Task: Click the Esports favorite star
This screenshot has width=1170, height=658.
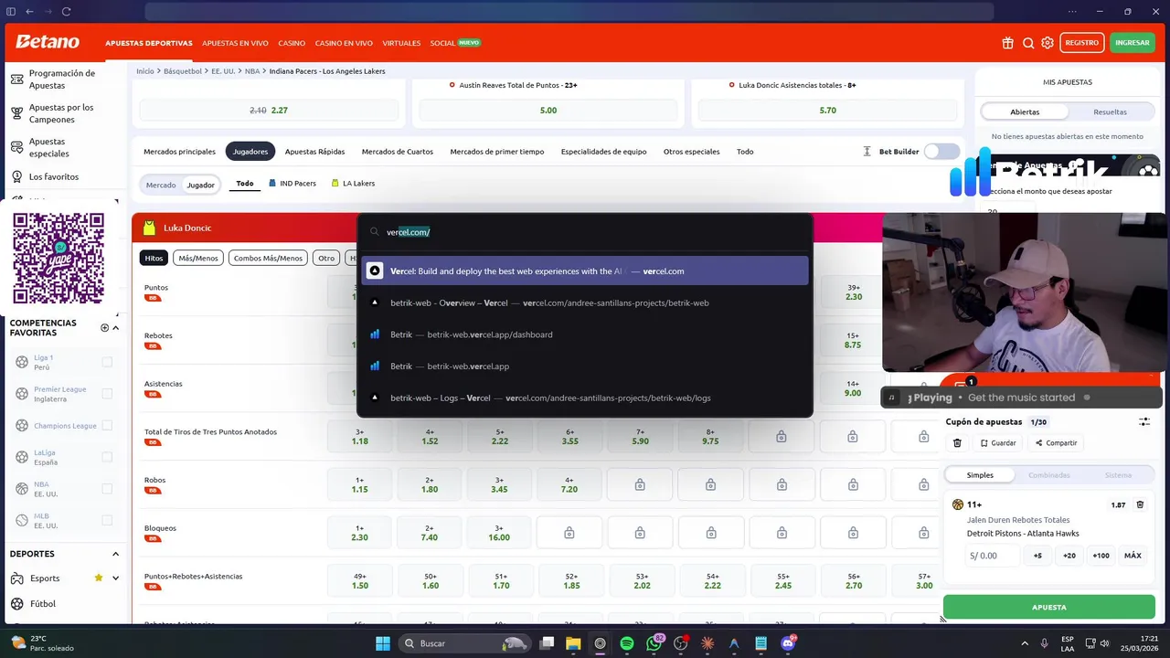Action: 99,578
